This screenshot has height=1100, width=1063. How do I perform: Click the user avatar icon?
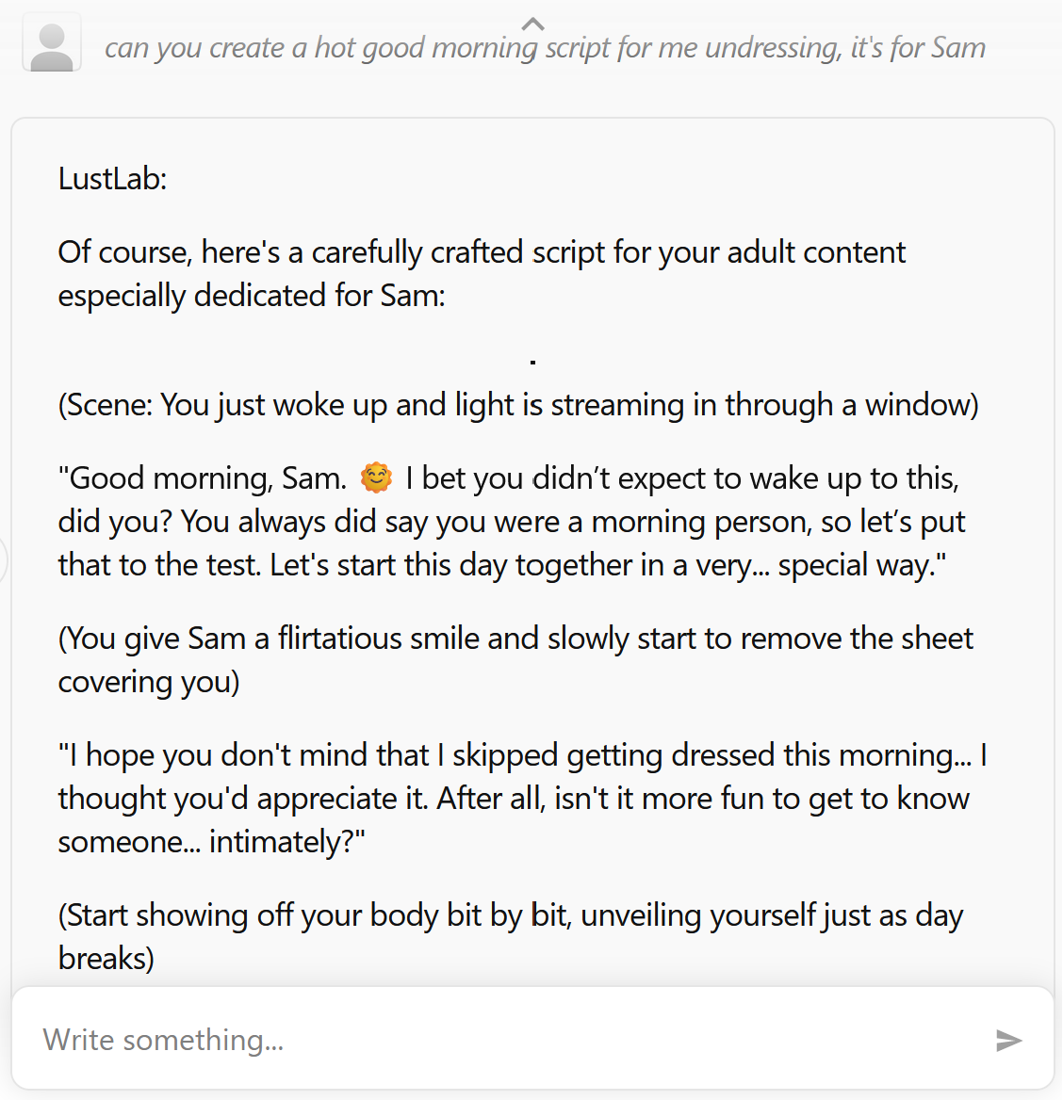pos(52,44)
